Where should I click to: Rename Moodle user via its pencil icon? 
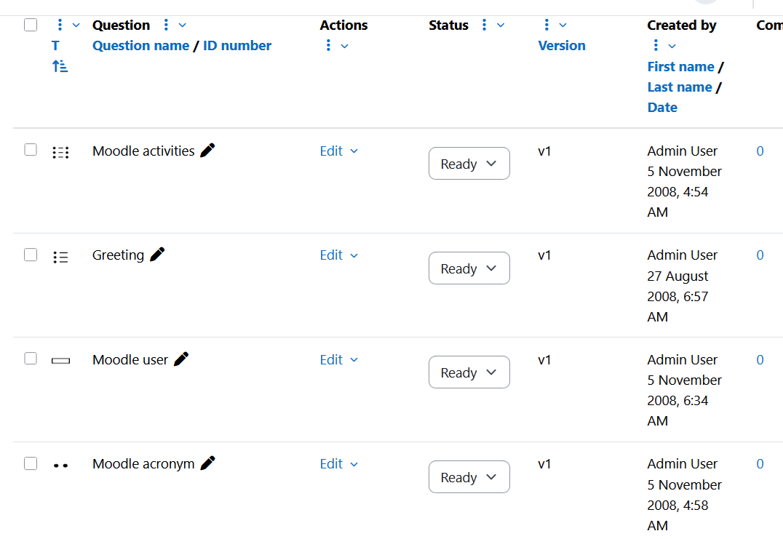pyautogui.click(x=180, y=359)
